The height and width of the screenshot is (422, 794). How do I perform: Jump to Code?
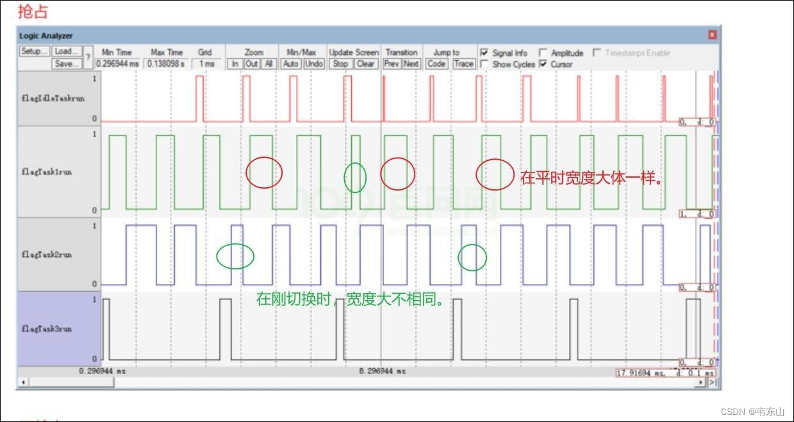click(436, 63)
